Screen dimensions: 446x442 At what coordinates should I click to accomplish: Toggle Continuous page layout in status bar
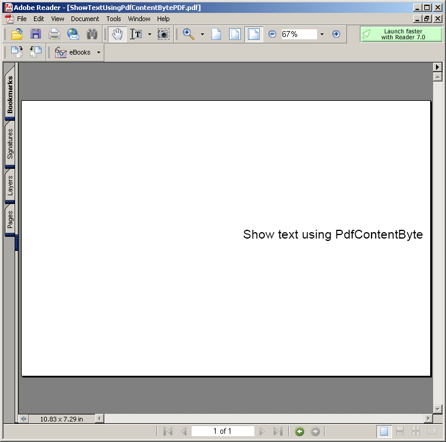[x=400, y=431]
